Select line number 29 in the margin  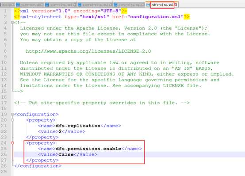point(4,172)
